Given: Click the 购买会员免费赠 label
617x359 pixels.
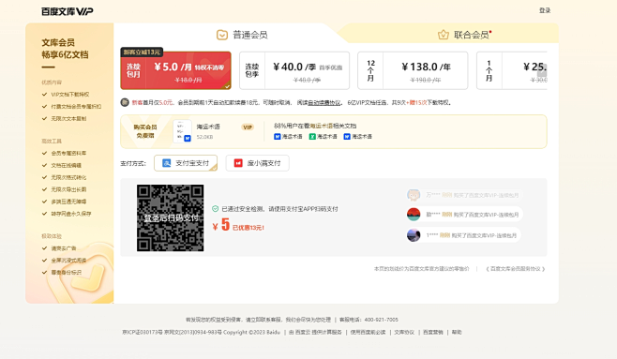Looking at the screenshot, I should click(x=145, y=131).
